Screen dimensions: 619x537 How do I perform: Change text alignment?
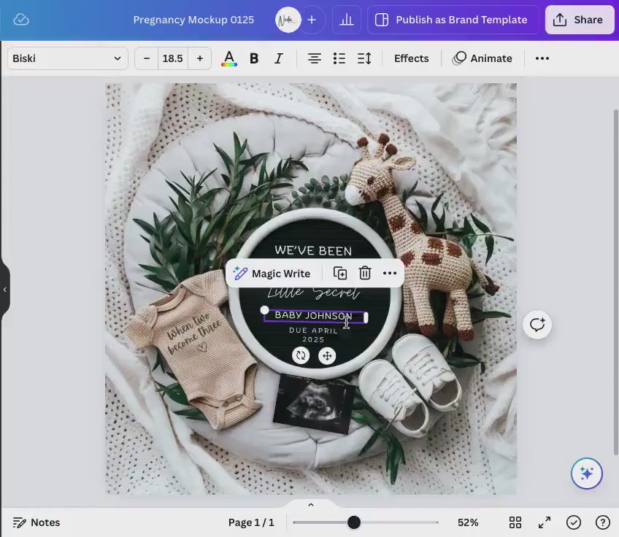(314, 58)
